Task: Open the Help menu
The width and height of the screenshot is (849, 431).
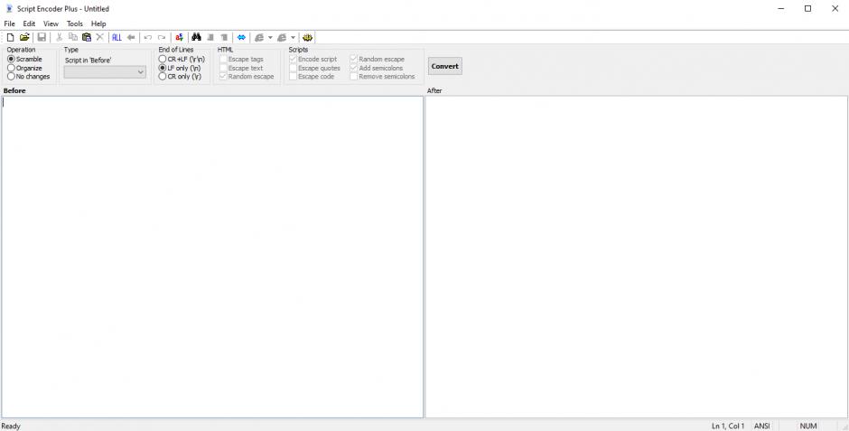Action: (98, 23)
